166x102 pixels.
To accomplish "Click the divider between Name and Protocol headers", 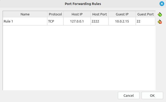I will [x=47, y=14].
